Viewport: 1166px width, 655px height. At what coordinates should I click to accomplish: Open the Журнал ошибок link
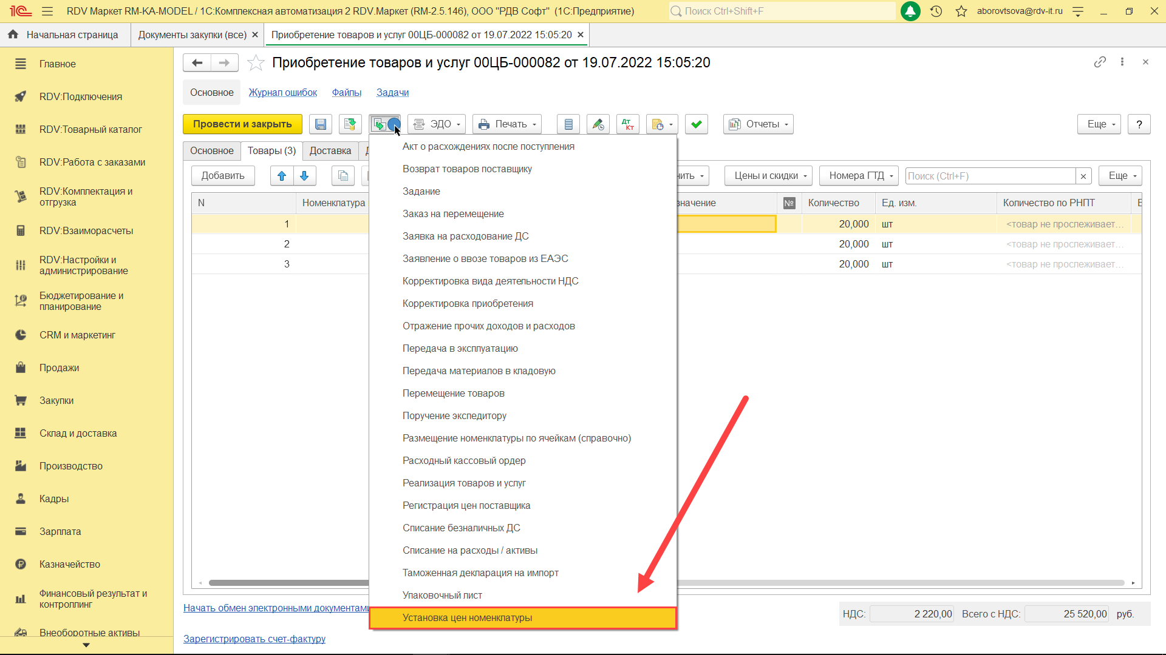coord(282,92)
